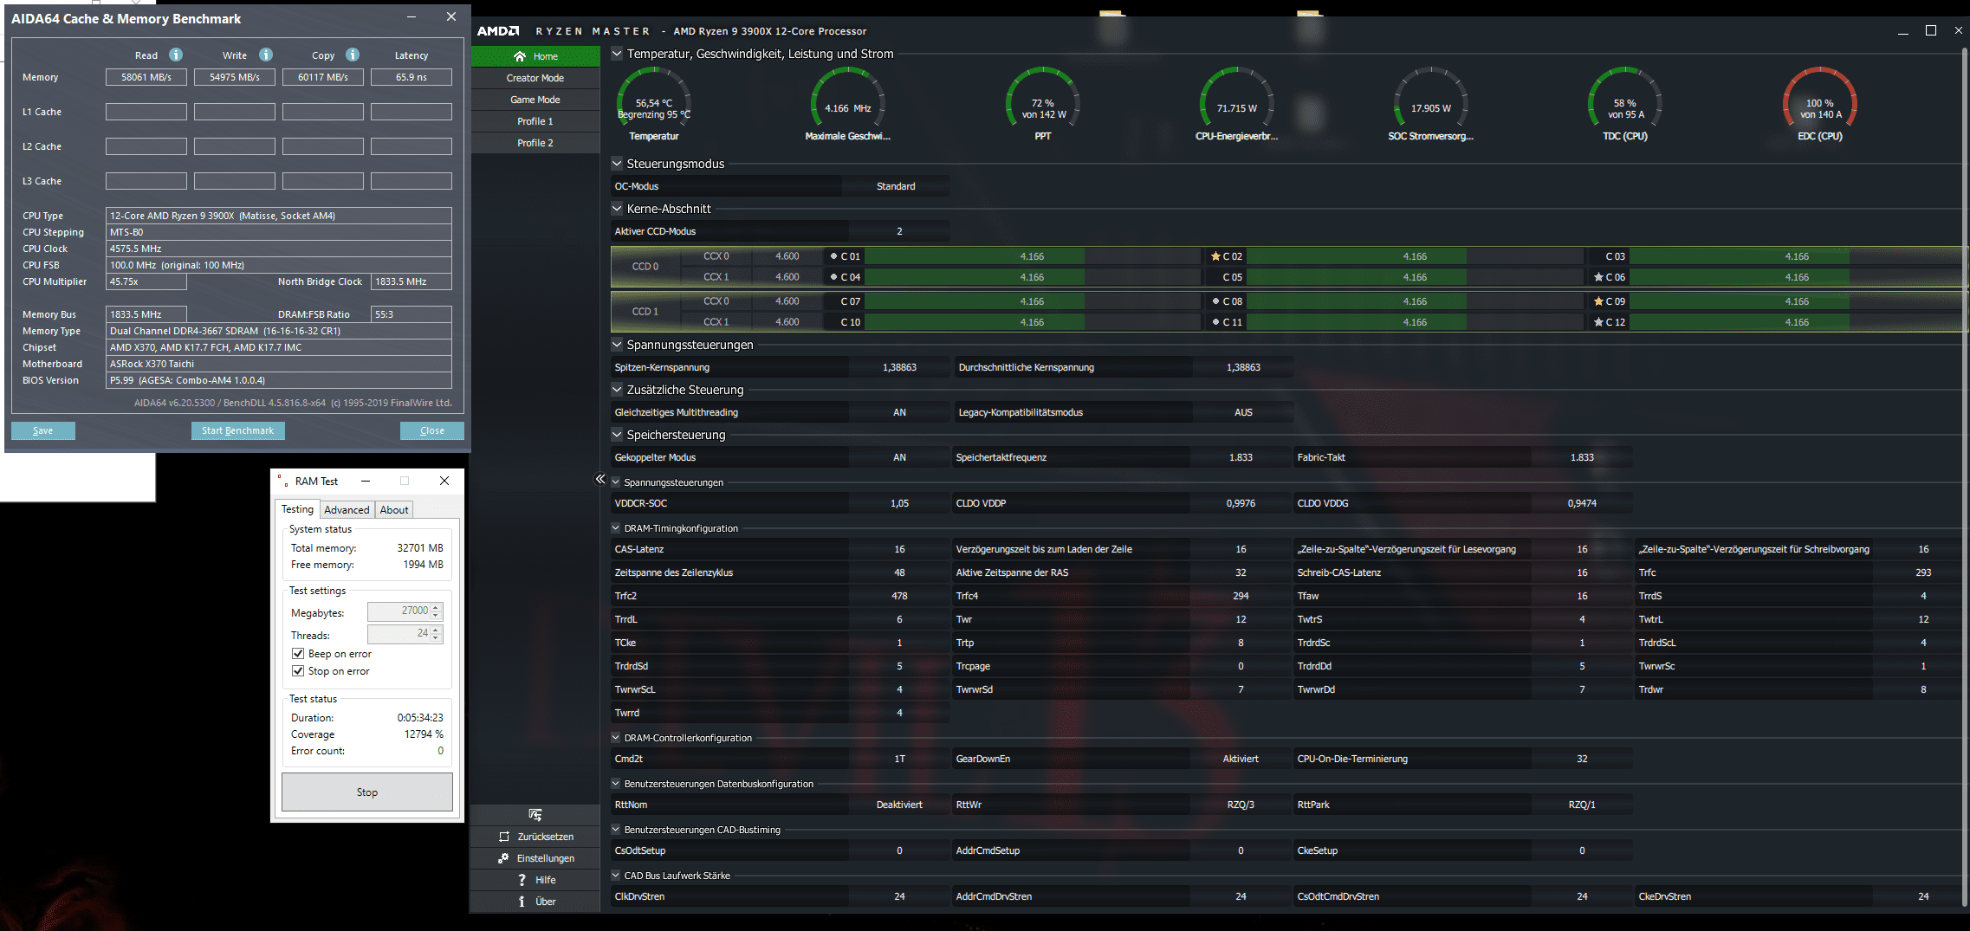Click the PPT gauge dial

point(1043,100)
